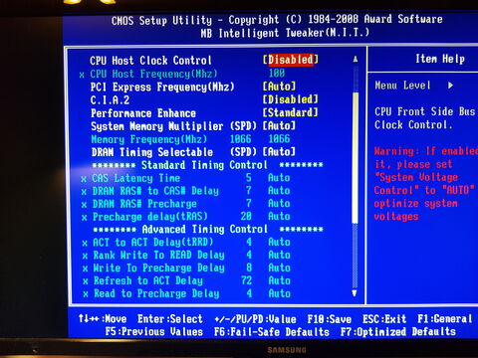Click scrollbar up arrow in settings list

click(x=356, y=60)
